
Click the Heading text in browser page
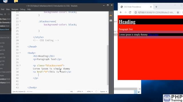coord(127,22)
